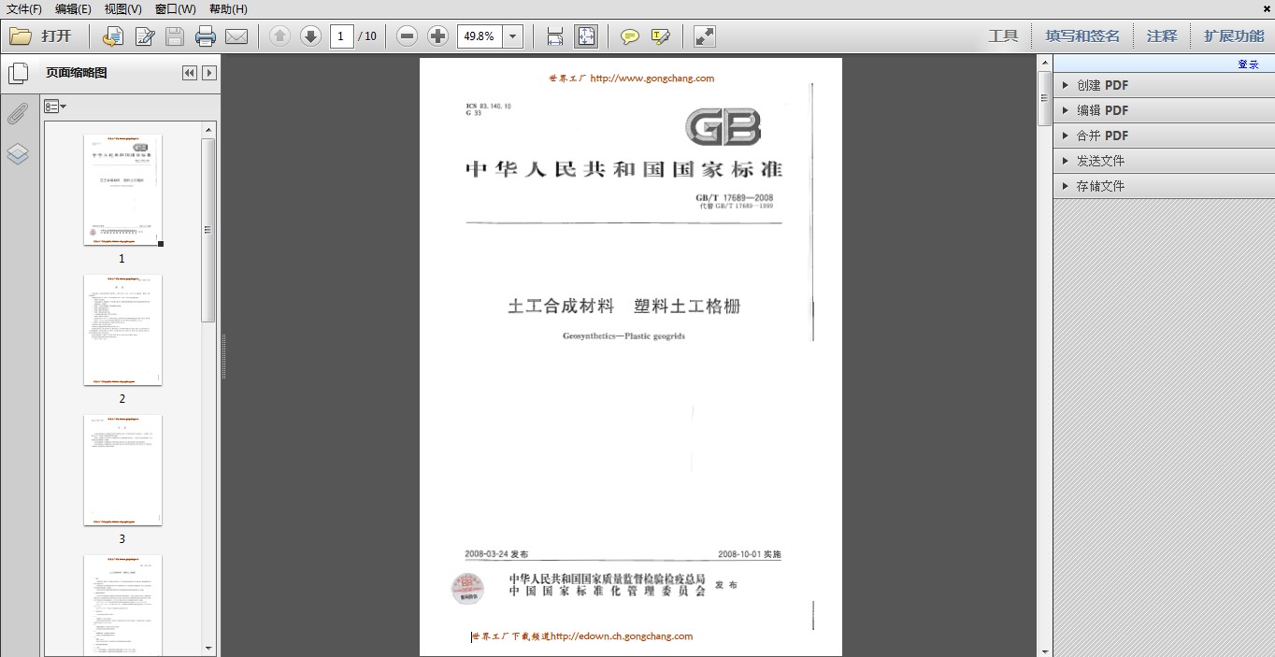
Task: Open the 文件(F) menu
Action: coord(24,8)
